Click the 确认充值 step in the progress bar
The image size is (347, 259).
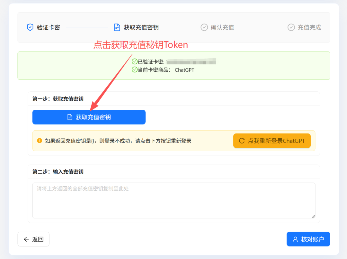[222, 27]
